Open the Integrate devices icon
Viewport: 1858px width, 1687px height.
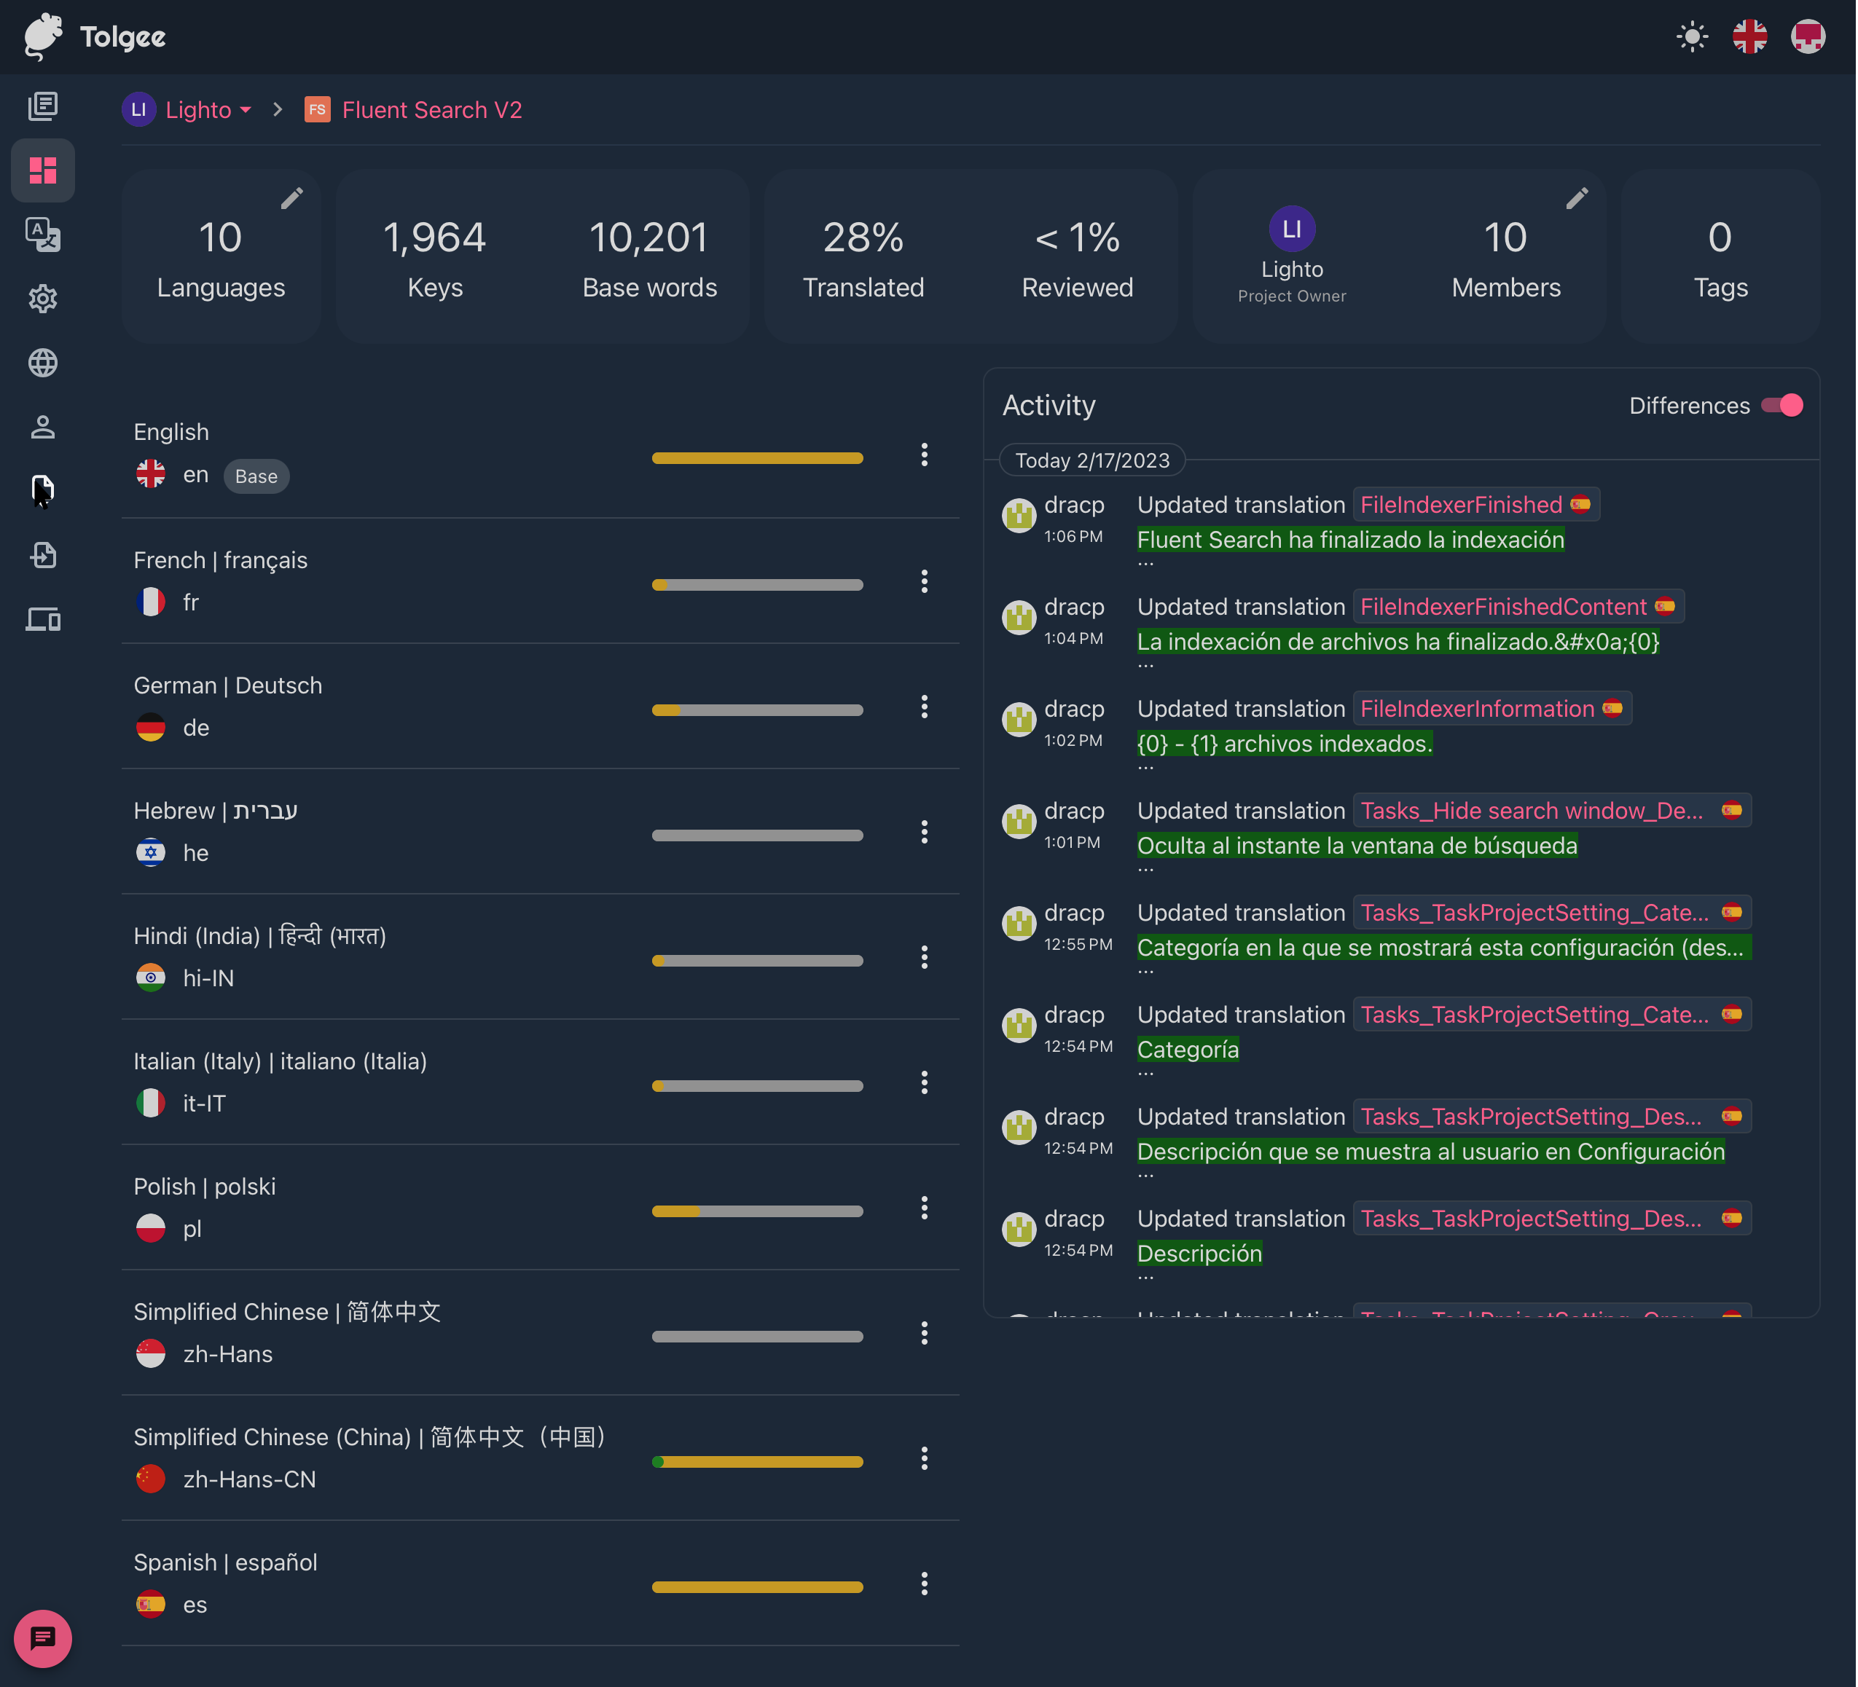click(42, 619)
